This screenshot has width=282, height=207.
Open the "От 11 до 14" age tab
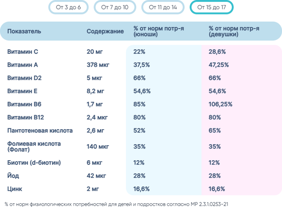162,7
